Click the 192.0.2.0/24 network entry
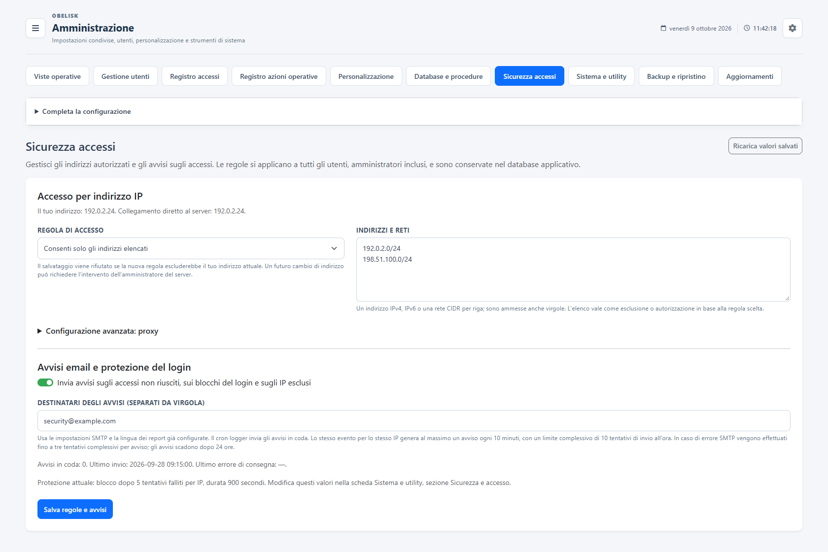Image resolution: width=828 pixels, height=552 pixels. click(x=382, y=248)
